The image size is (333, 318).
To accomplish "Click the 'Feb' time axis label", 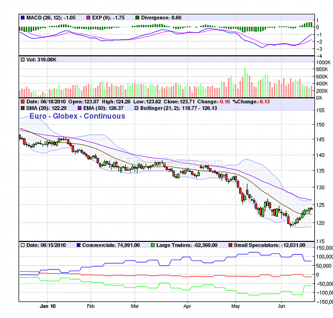I will [x=91, y=306].
